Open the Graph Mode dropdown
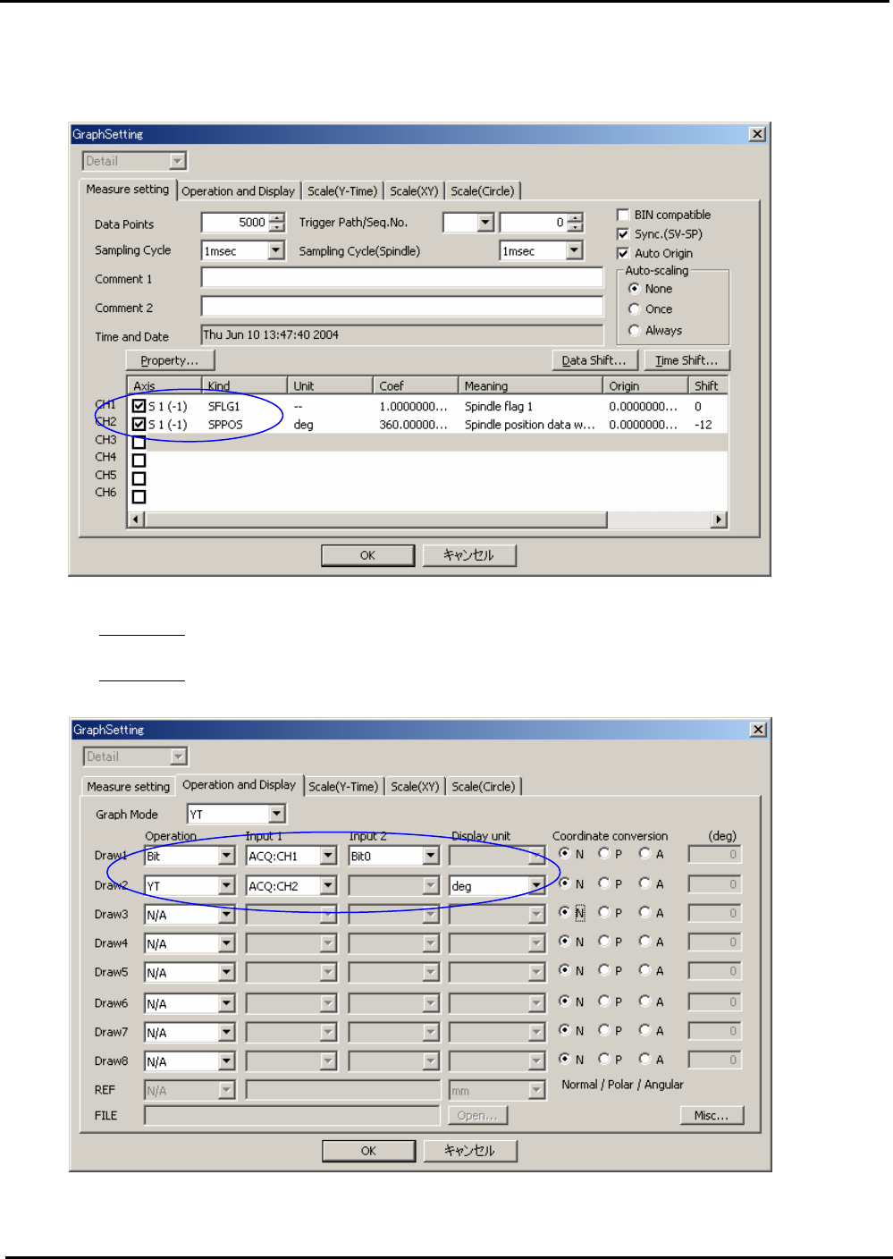 (276, 814)
